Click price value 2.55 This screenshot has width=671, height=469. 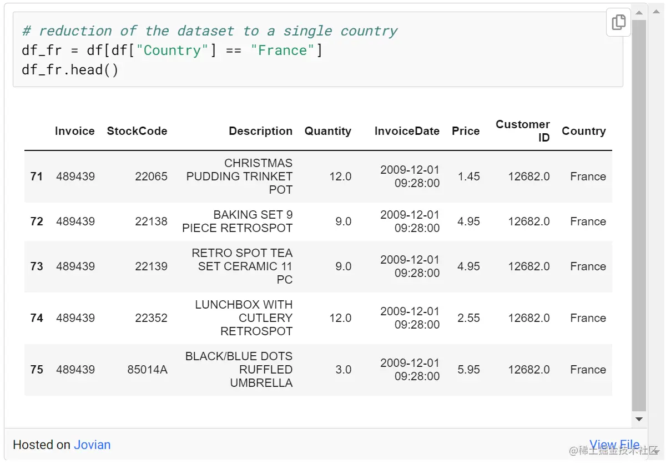coord(469,318)
